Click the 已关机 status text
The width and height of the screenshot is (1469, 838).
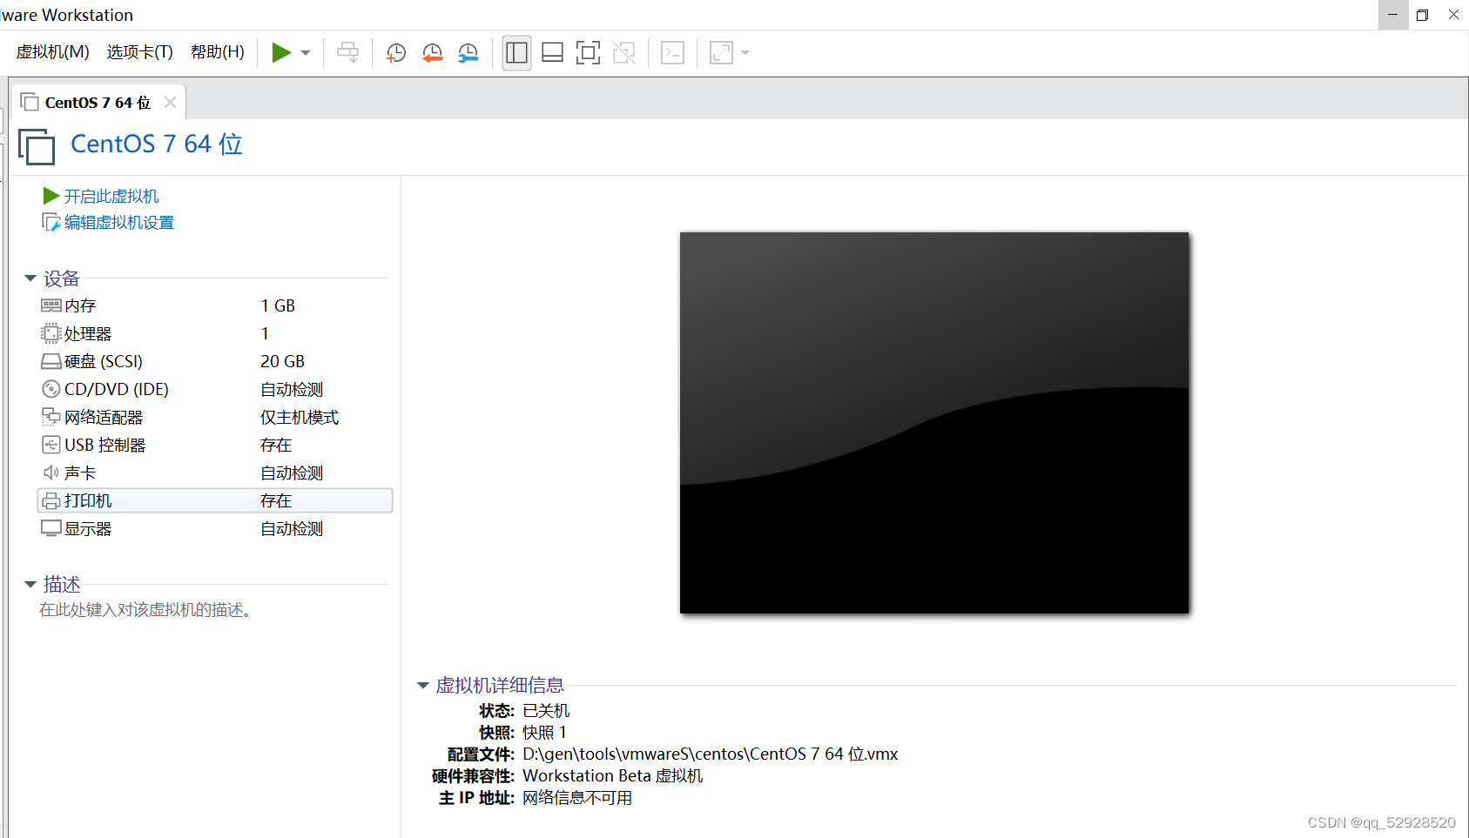click(546, 711)
